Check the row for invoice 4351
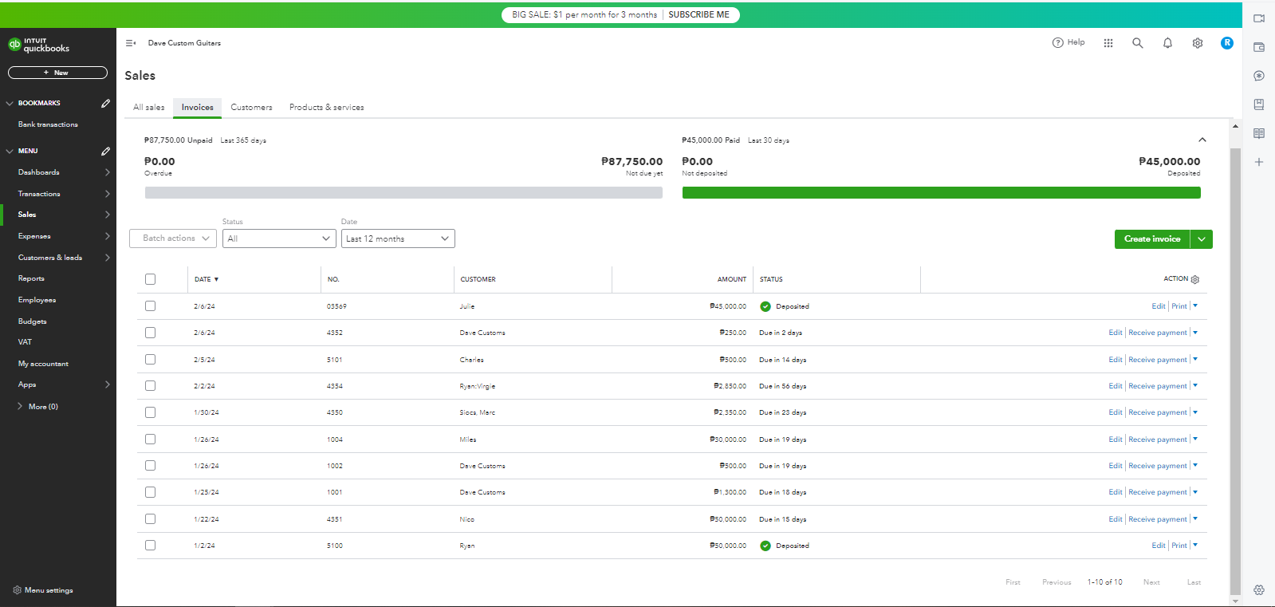This screenshot has height=607, width=1275. tap(151, 519)
